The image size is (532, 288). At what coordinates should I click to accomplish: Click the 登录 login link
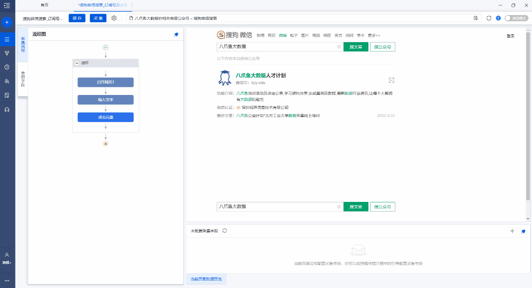(510, 36)
